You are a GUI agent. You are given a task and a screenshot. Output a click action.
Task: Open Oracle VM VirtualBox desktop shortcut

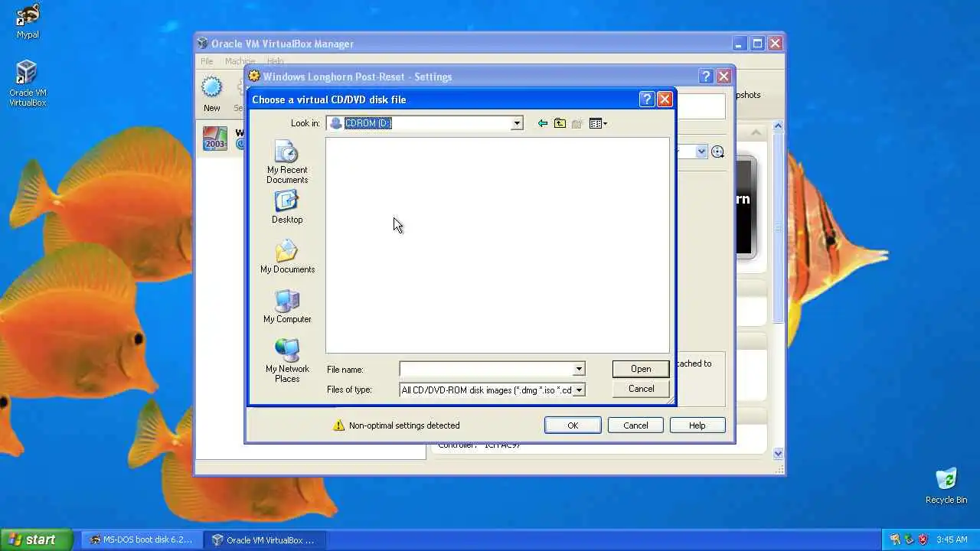coord(28,83)
